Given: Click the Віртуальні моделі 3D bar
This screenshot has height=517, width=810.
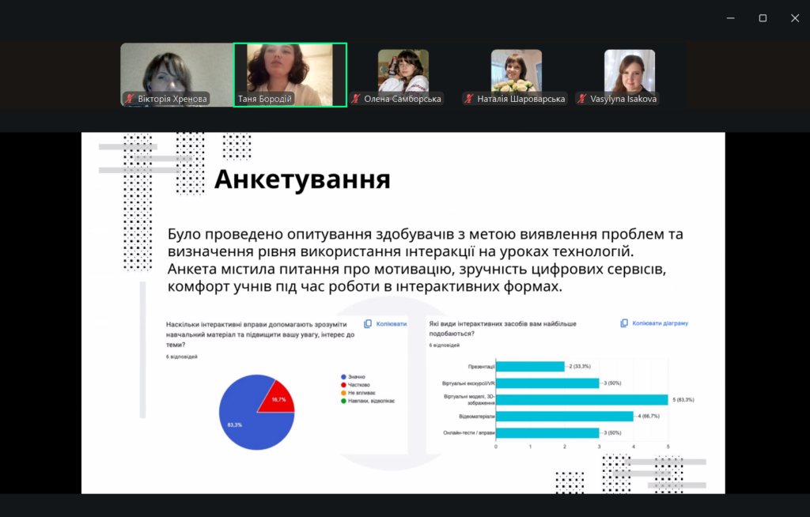Looking at the screenshot, I should click(581, 399).
